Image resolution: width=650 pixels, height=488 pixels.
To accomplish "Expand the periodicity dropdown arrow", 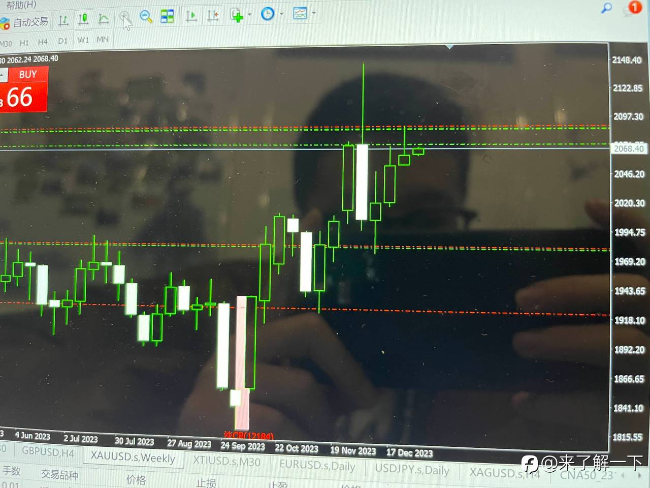I will tap(281, 14).
